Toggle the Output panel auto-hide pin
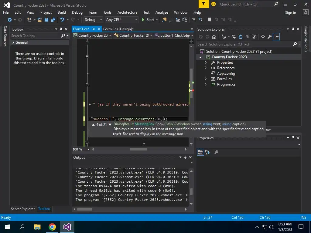 (x=185, y=157)
